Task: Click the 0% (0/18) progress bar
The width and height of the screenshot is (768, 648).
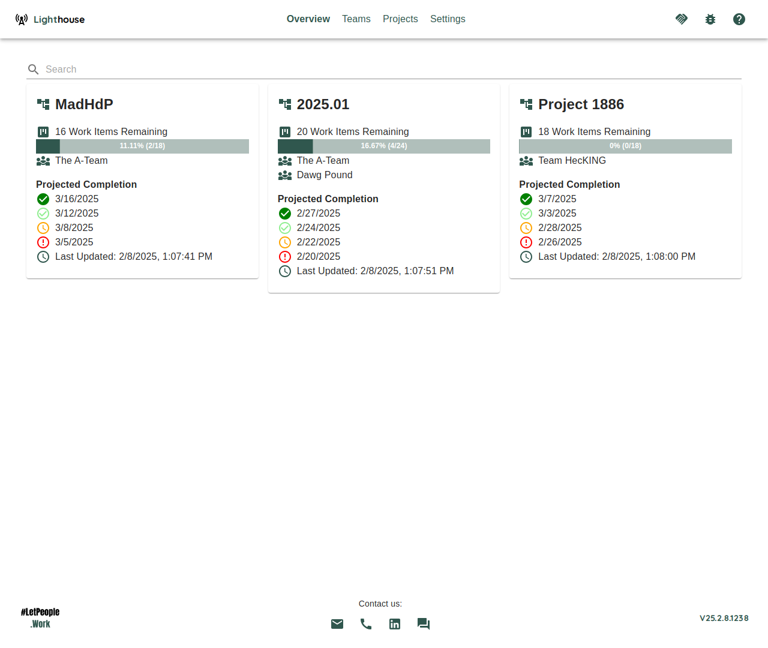Action: [x=625, y=146]
